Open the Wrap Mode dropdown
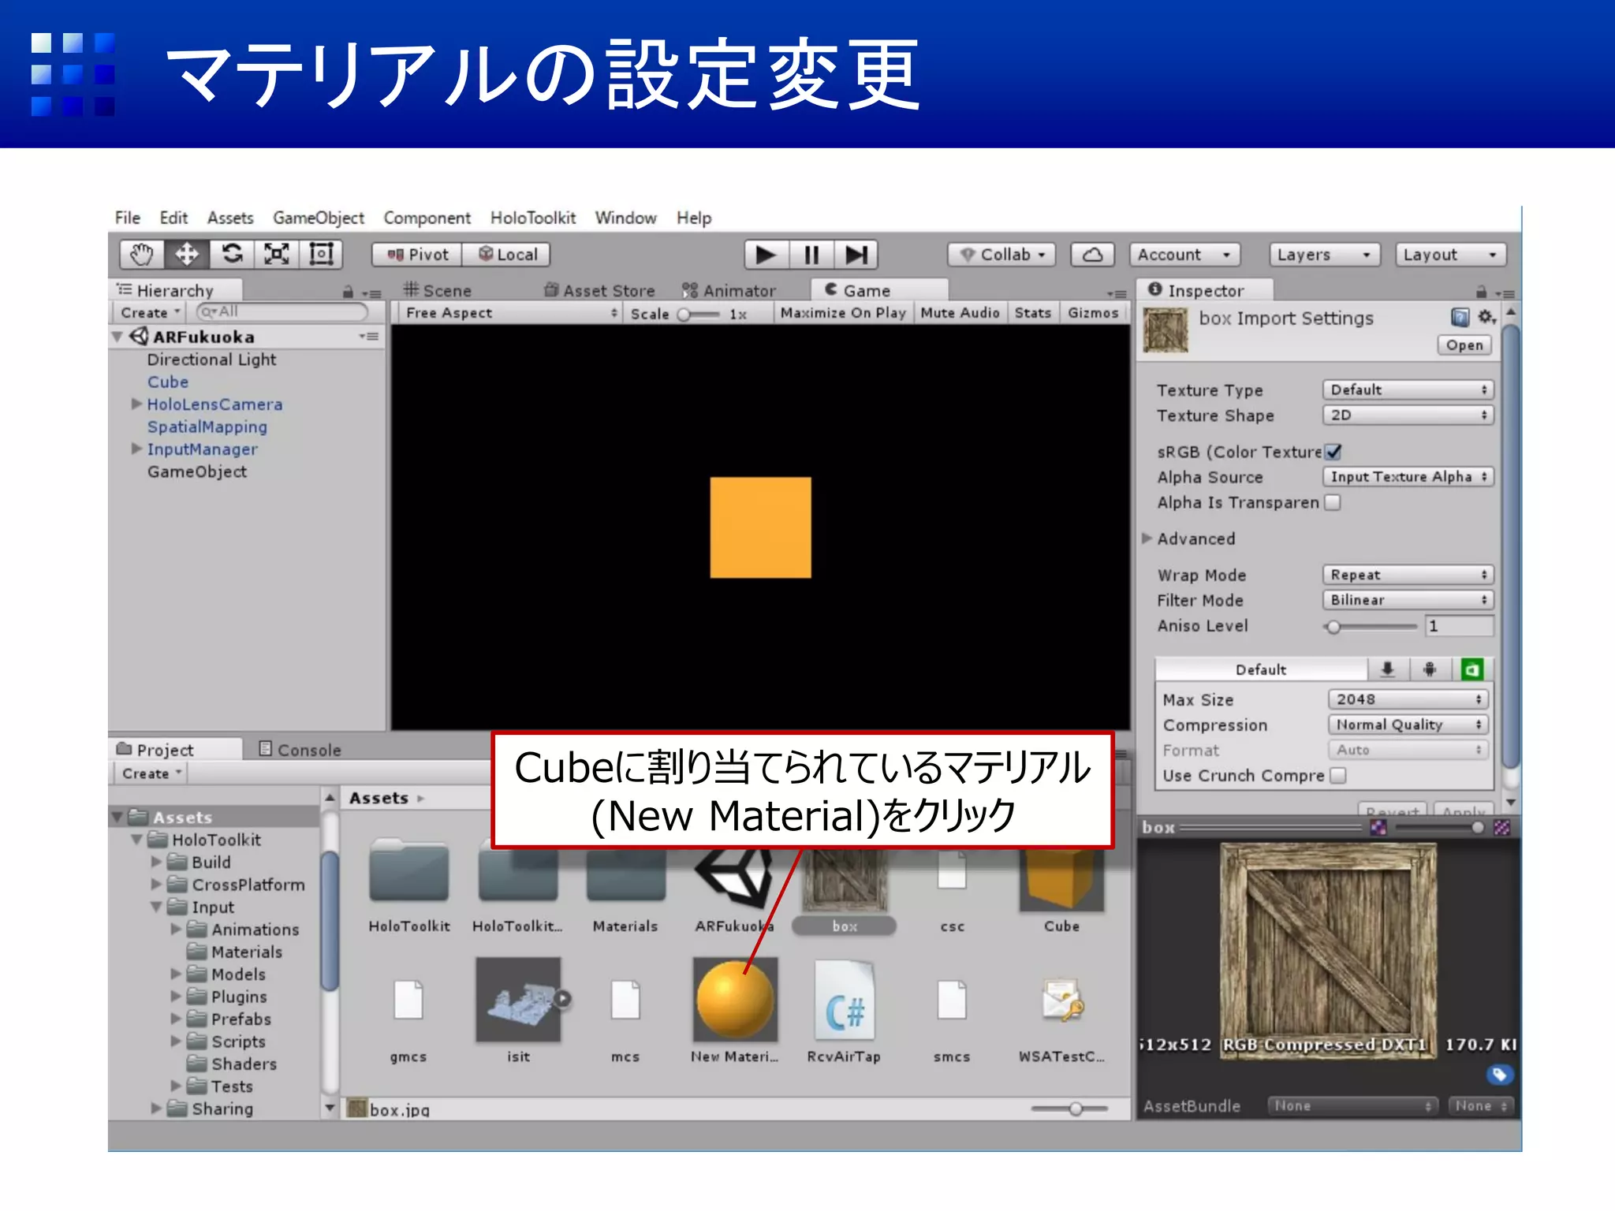This screenshot has width=1615, height=1211. tap(1408, 575)
